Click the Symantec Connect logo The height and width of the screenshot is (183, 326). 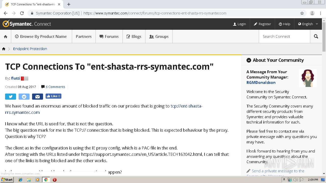(27, 24)
